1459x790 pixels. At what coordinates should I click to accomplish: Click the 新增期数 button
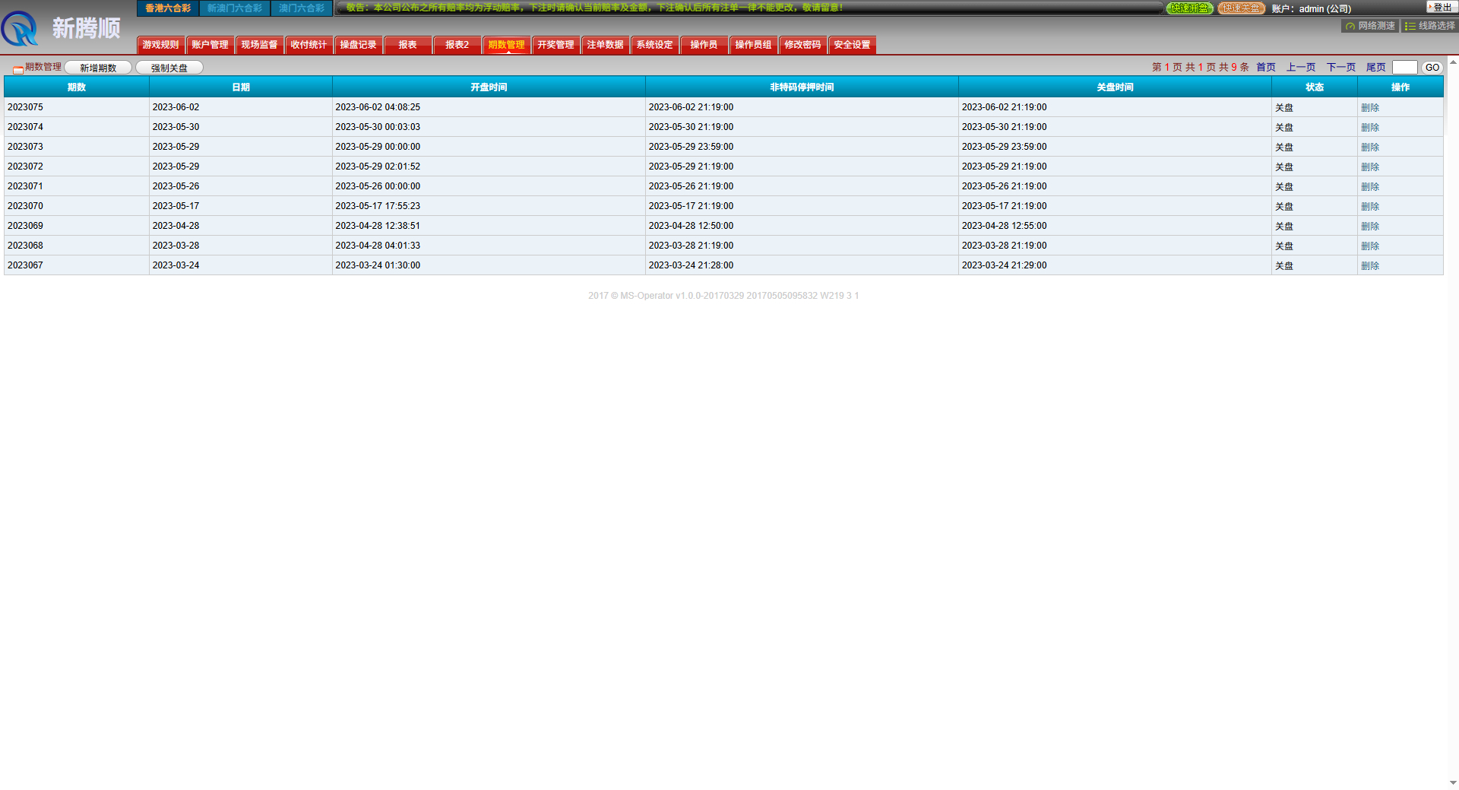98,68
